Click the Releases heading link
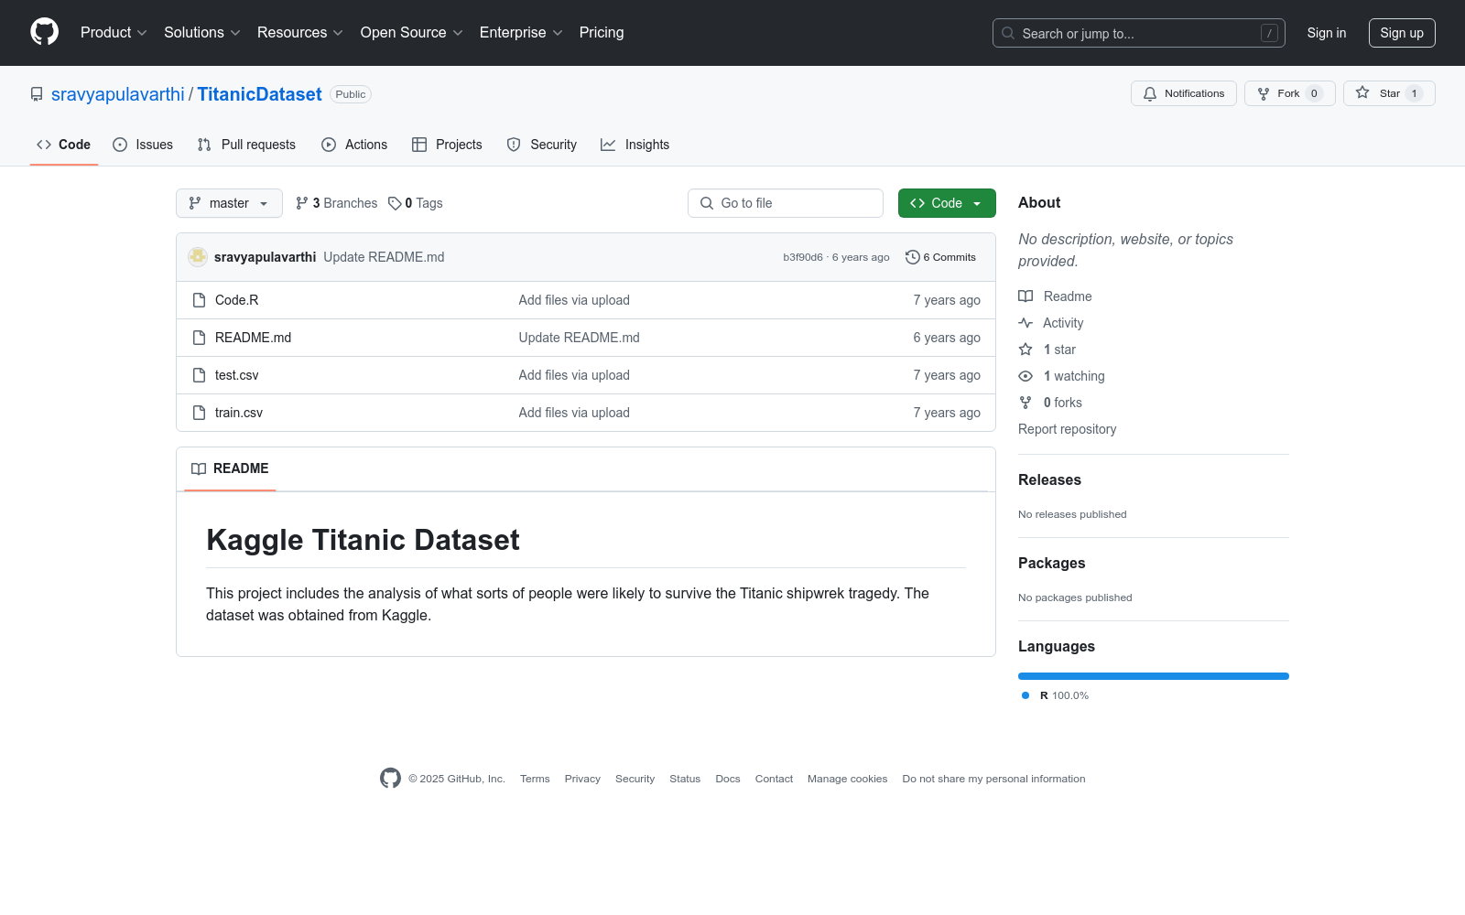1465x915 pixels. [1049, 480]
